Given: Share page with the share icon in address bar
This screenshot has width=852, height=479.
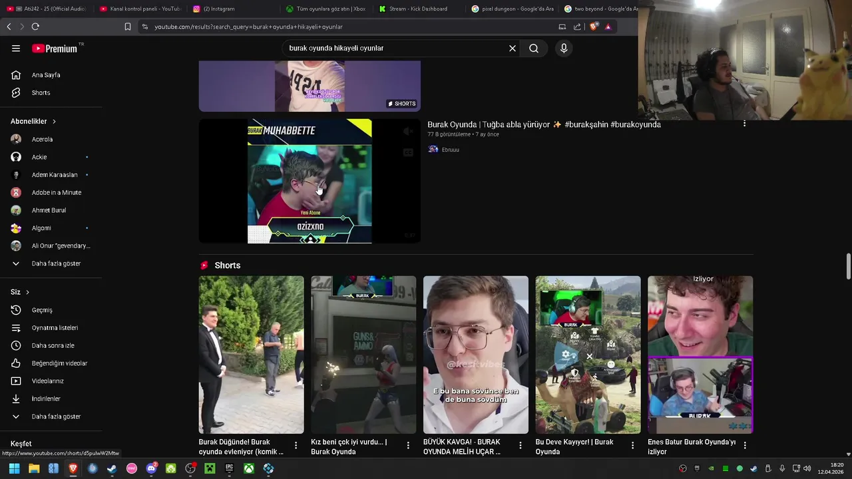Looking at the screenshot, I should [x=577, y=27].
